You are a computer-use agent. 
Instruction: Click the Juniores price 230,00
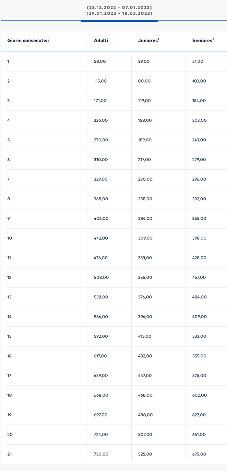click(145, 179)
